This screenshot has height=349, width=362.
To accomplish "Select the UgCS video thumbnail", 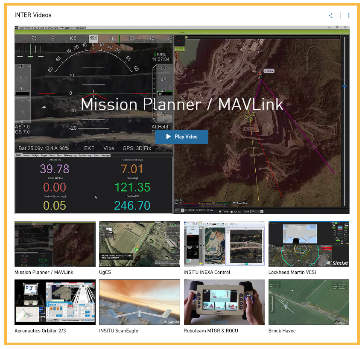I will pos(140,244).
